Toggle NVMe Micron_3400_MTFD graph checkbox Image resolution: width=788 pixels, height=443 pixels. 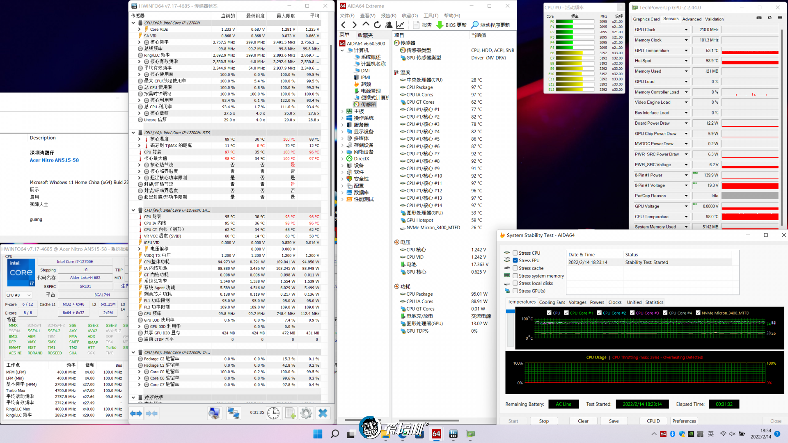coord(698,313)
